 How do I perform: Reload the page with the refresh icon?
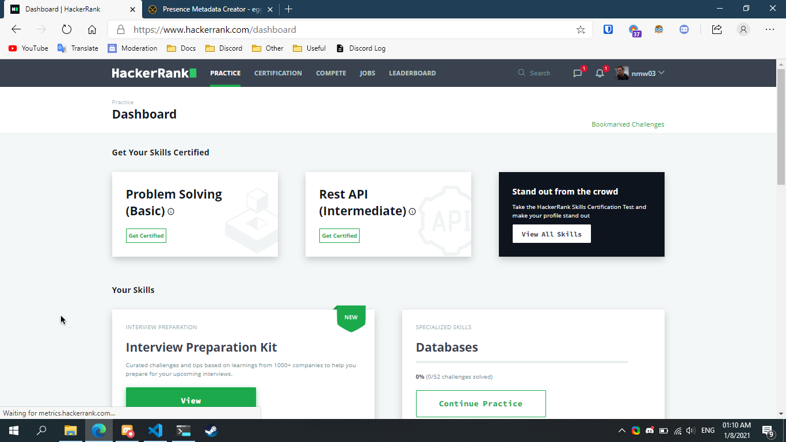pos(67,29)
